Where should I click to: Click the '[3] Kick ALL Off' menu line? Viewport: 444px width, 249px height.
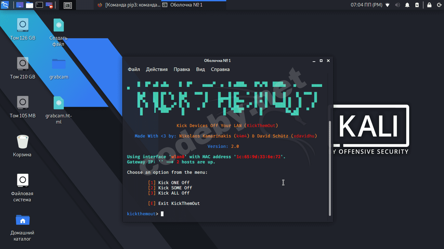pyautogui.click(x=169, y=193)
